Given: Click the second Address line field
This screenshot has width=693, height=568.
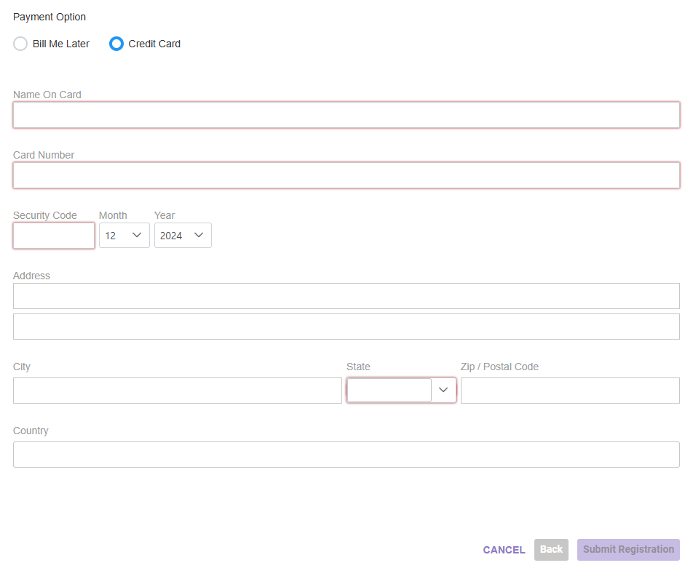Looking at the screenshot, I should [x=346, y=327].
